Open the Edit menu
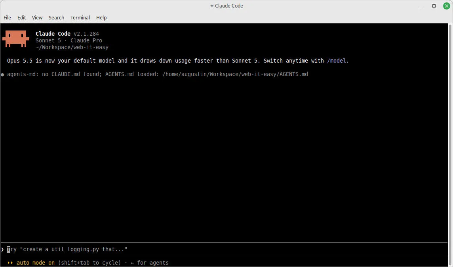The height and width of the screenshot is (267, 453). [x=21, y=17]
